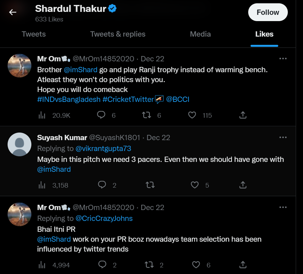
Task: Open more options on 'Bhai Itni PR' tweet
Action: [x=283, y=207]
